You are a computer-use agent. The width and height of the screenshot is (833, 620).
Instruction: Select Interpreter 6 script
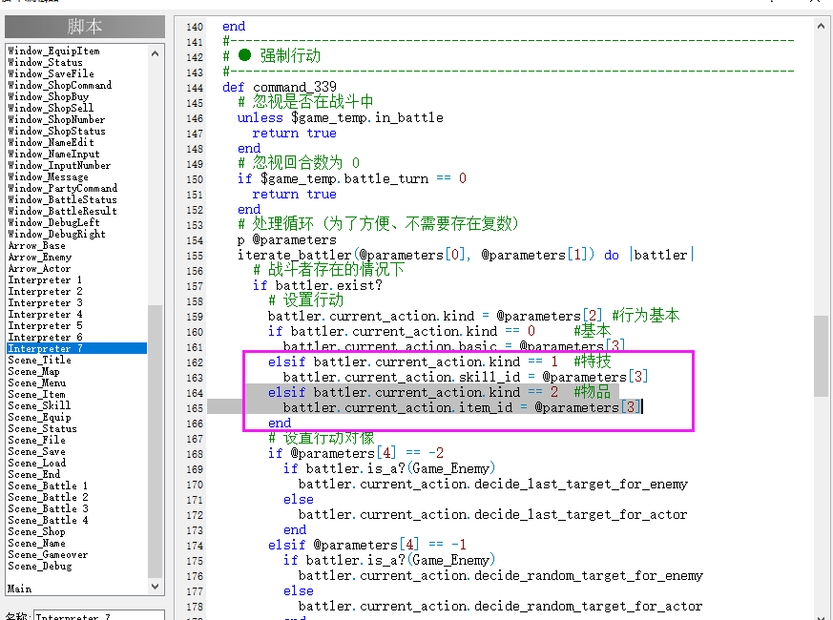point(45,338)
